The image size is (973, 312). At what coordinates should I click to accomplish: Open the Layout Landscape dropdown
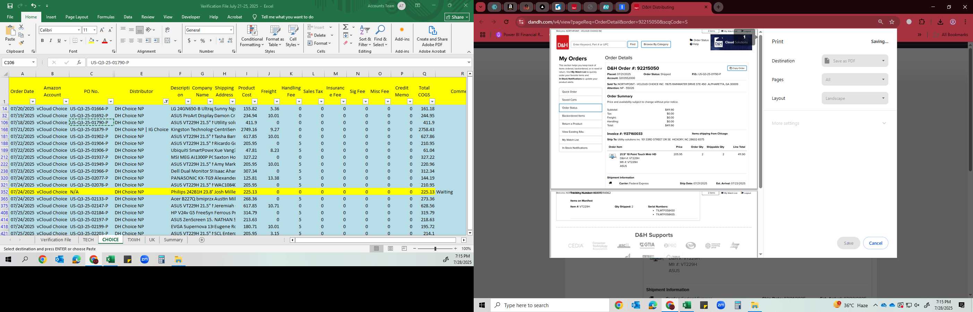point(855,98)
